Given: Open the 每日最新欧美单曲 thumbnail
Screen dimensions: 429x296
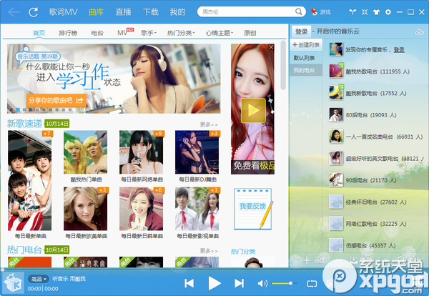Looking at the screenshot, I should coord(86,209).
